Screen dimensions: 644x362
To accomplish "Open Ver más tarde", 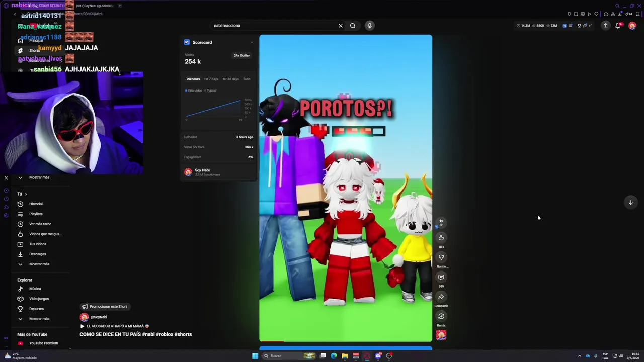I will pos(39,224).
